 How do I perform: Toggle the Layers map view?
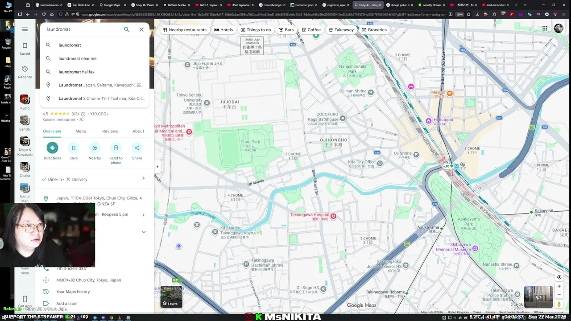point(172,296)
